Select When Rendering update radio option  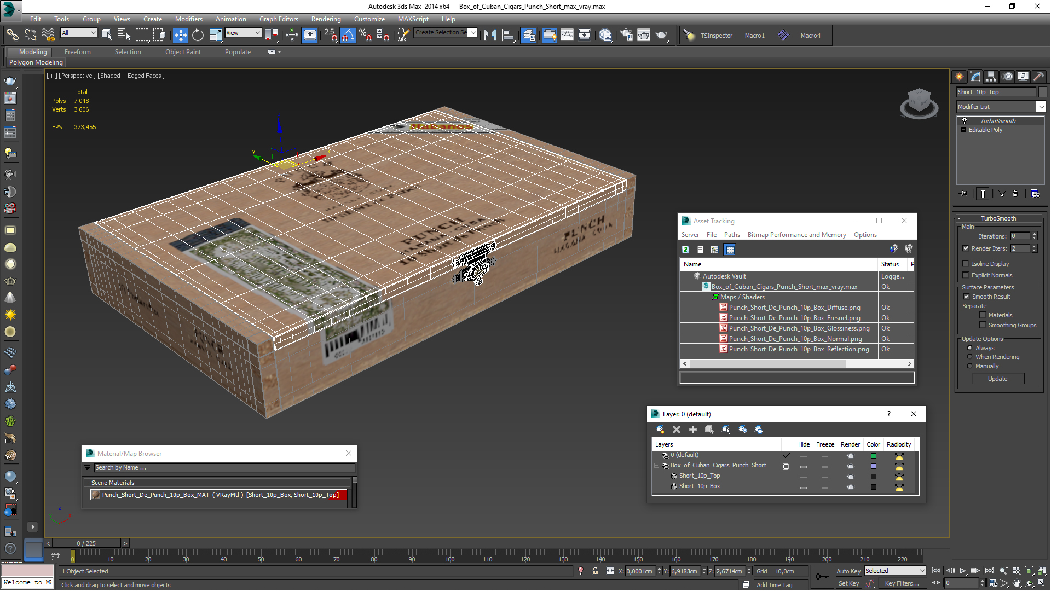coord(969,356)
